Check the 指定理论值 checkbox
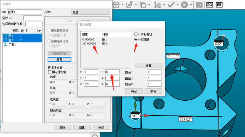This screenshot has width=245, height=137. 50,72
